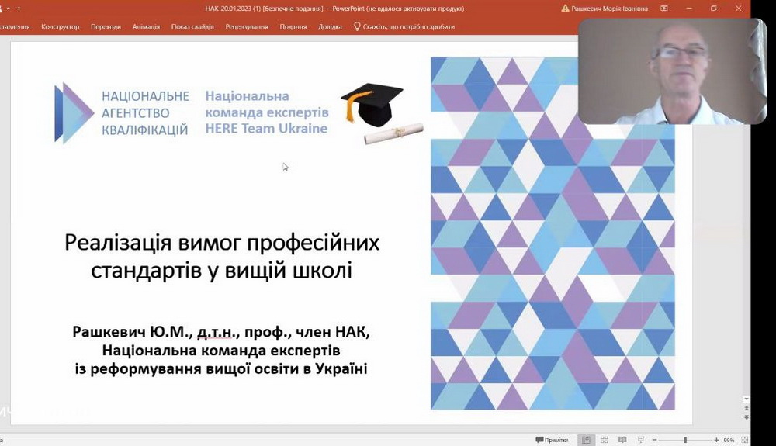
Task: Switch to Normal view
Action: click(x=586, y=440)
